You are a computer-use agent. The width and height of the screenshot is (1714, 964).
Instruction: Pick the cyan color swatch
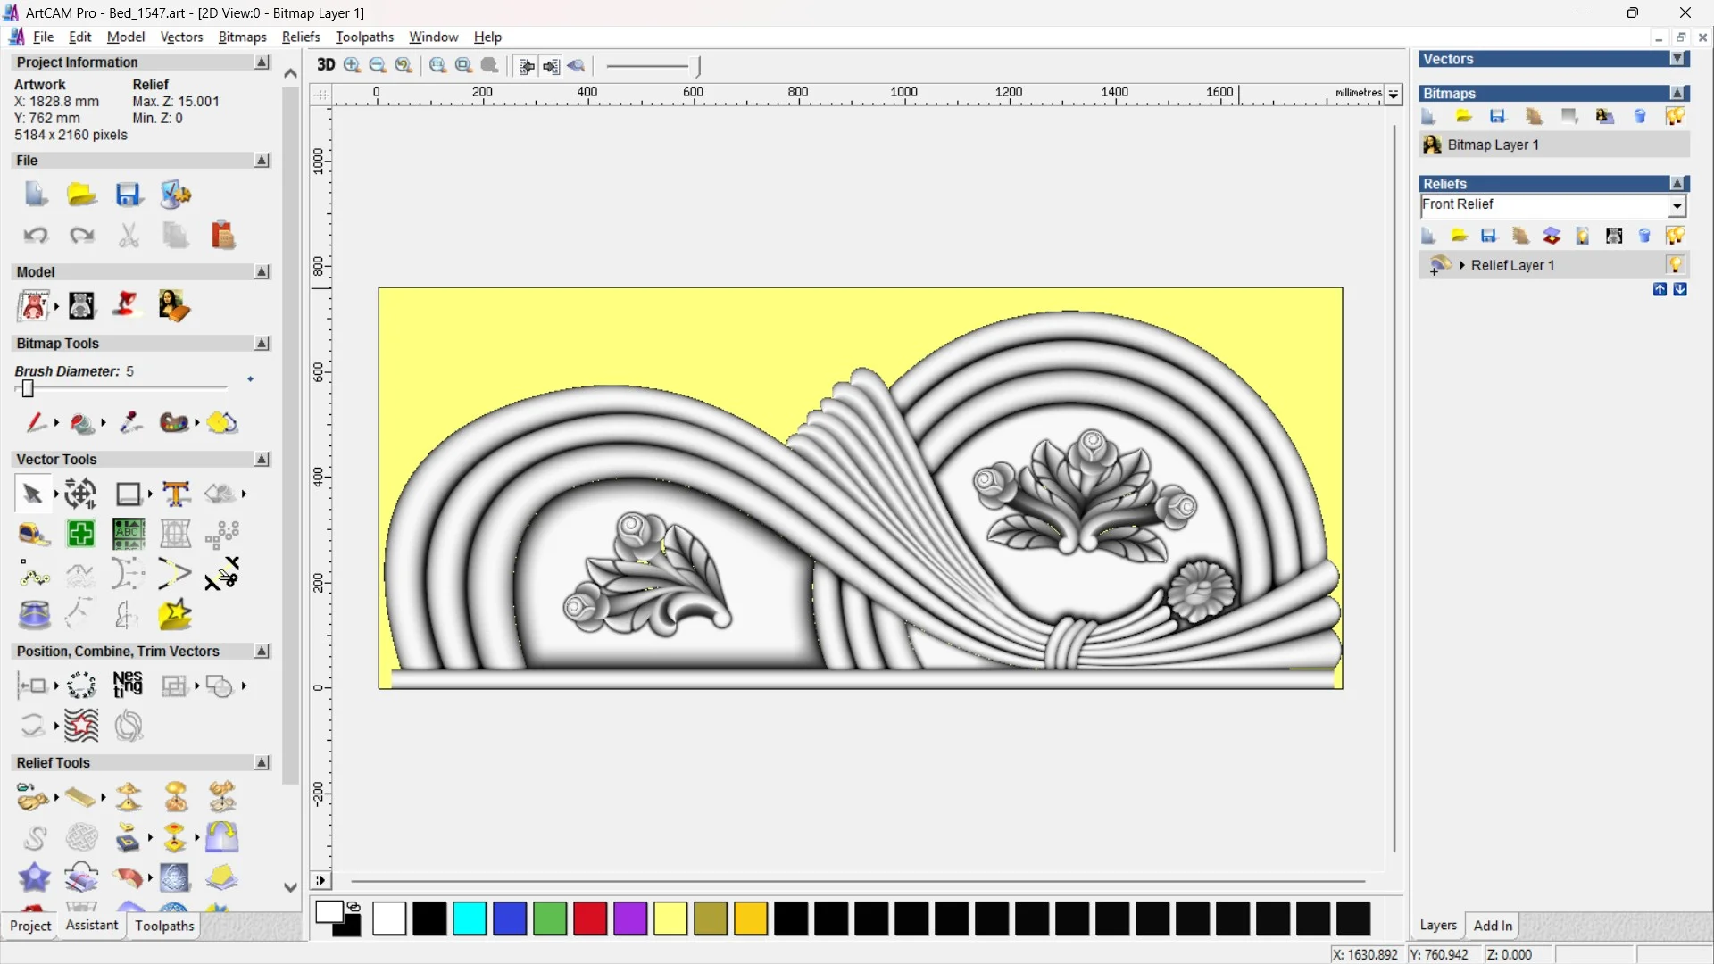tap(470, 918)
